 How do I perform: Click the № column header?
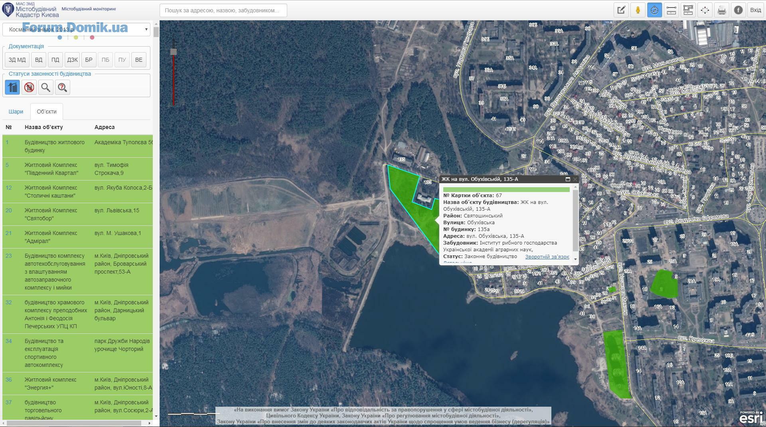[9, 127]
